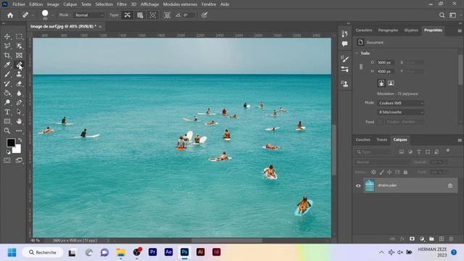
Task: Open the Fichier menu
Action: [19, 4]
